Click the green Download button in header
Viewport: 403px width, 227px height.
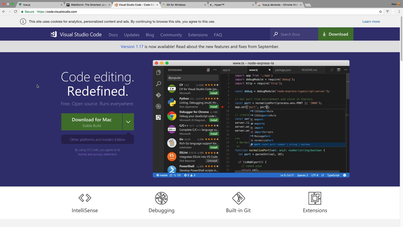[x=336, y=34]
